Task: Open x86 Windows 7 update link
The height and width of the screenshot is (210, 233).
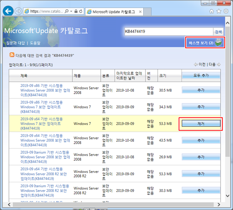Action: coord(42,107)
